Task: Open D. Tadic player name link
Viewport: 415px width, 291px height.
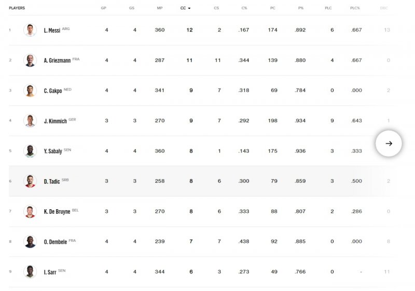Action: tap(51, 181)
